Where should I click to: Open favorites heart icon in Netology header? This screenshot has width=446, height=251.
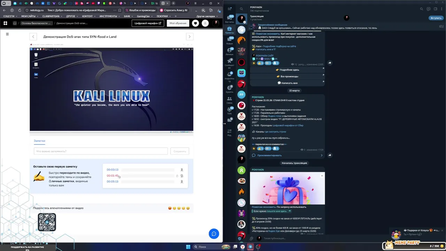[195, 23]
